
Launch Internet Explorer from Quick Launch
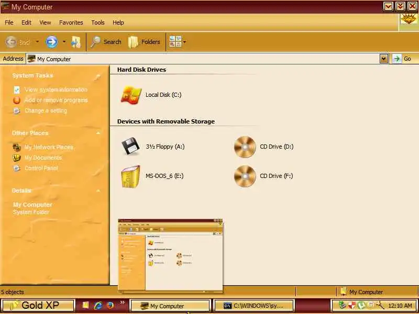pyautogui.click(x=98, y=305)
